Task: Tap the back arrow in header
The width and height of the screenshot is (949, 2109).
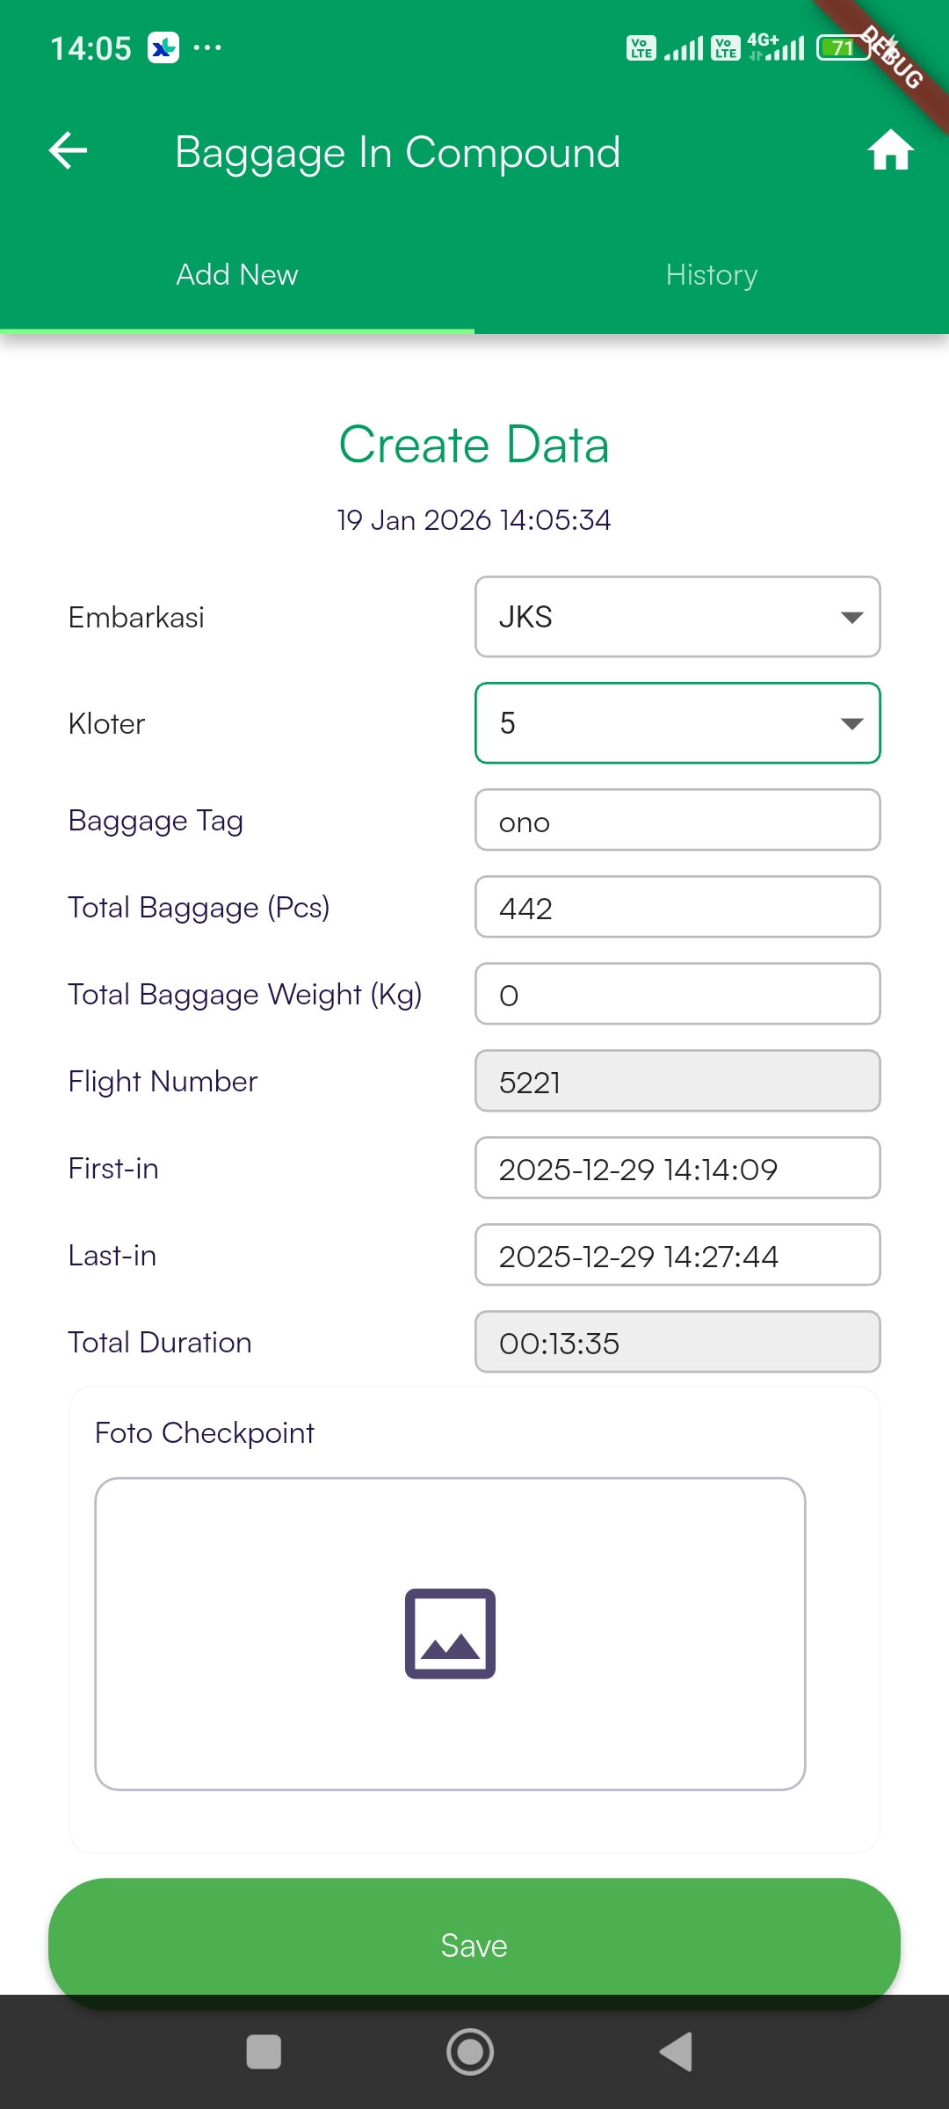Action: pyautogui.click(x=68, y=151)
